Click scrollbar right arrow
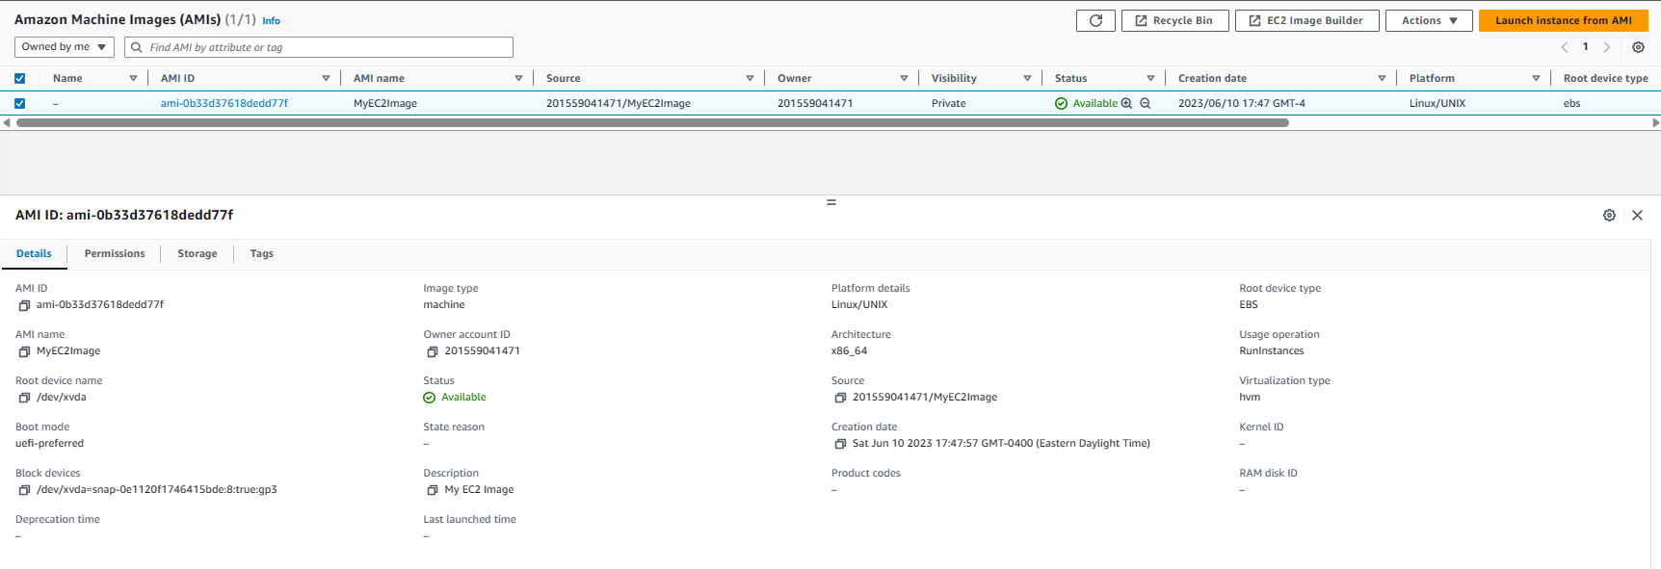This screenshot has width=1661, height=569. click(1655, 123)
